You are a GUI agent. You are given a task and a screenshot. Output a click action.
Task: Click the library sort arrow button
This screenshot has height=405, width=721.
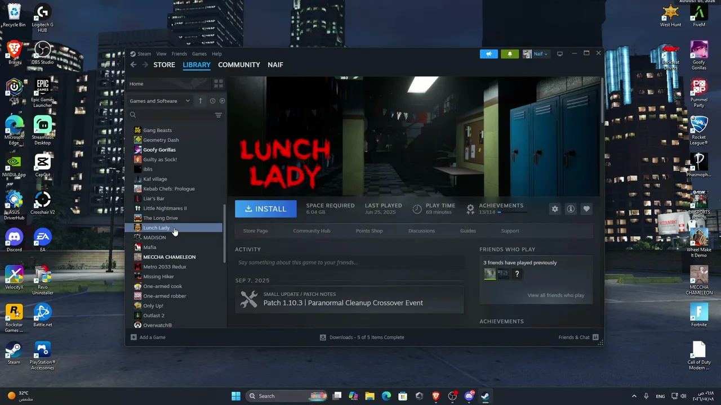point(200,101)
